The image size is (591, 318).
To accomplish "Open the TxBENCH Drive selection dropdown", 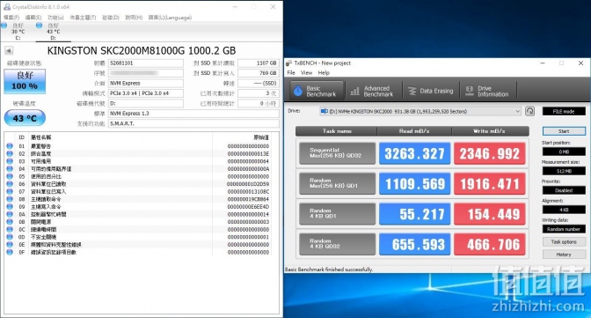I will [x=420, y=111].
